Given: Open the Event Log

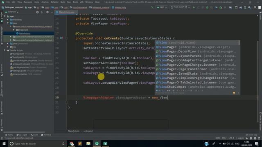Looking at the screenshot, I should pyautogui.click(x=251, y=135).
